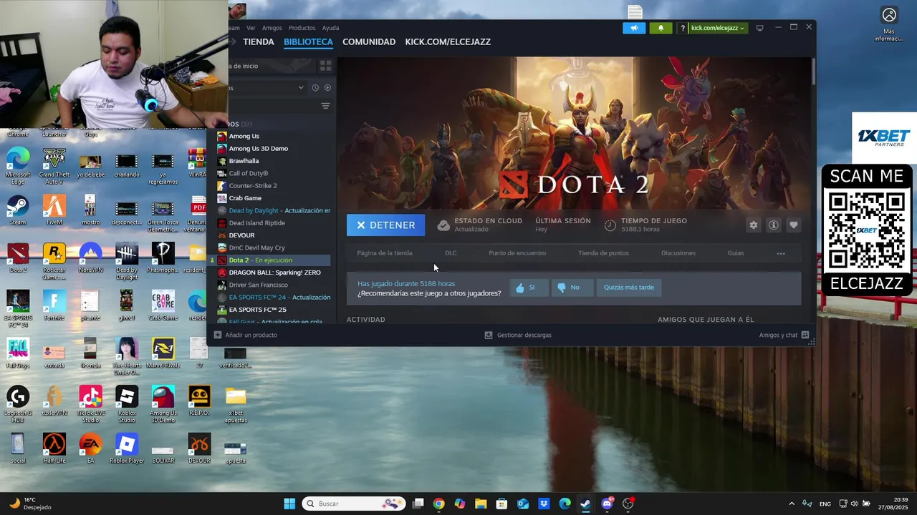Select Crab Game in library list
Image resolution: width=917 pixels, height=515 pixels.
pos(273,198)
